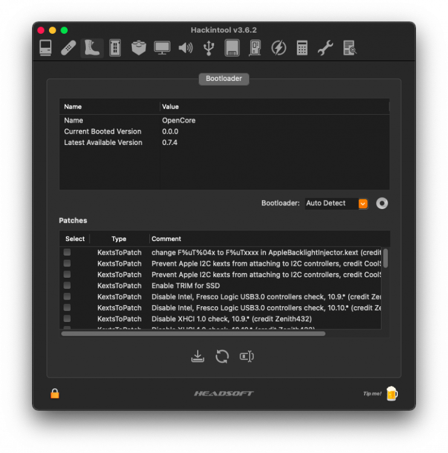Click the Comment column header

click(x=166, y=239)
